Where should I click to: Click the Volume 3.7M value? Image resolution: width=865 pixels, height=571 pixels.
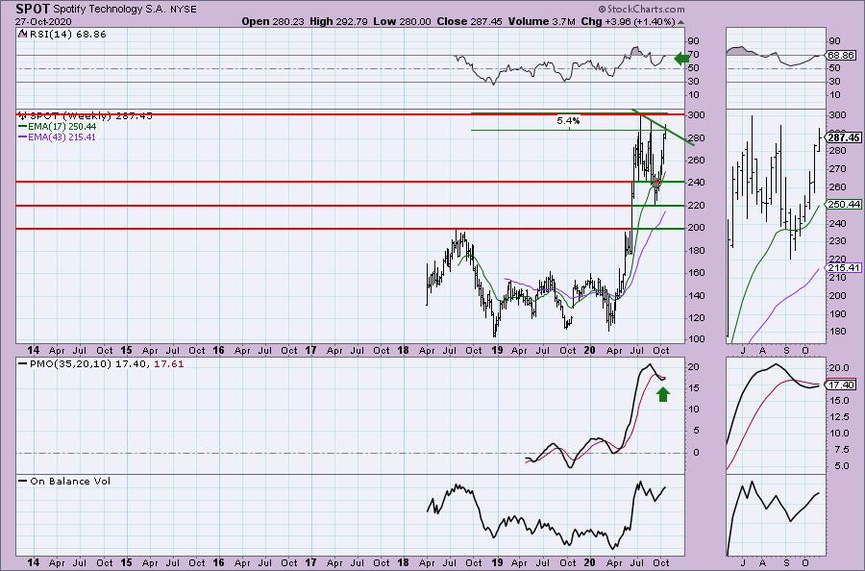click(x=542, y=21)
